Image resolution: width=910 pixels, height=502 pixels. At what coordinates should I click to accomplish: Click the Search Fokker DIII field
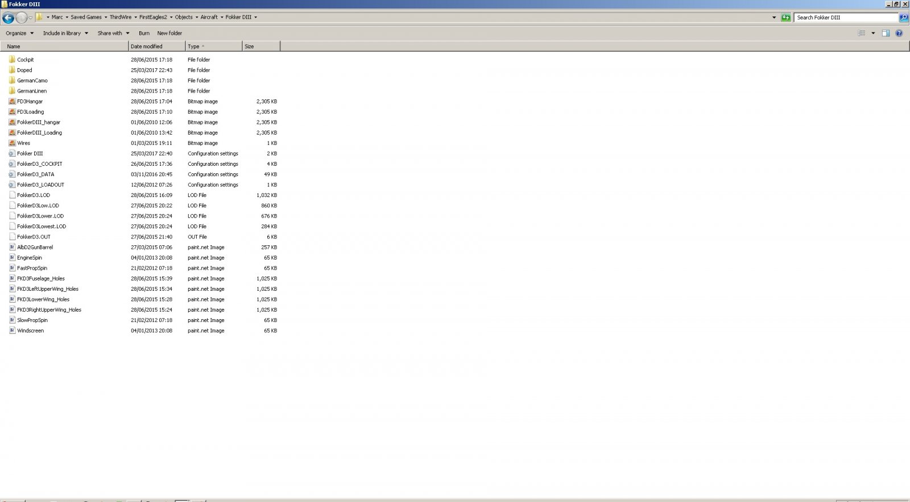(x=846, y=18)
